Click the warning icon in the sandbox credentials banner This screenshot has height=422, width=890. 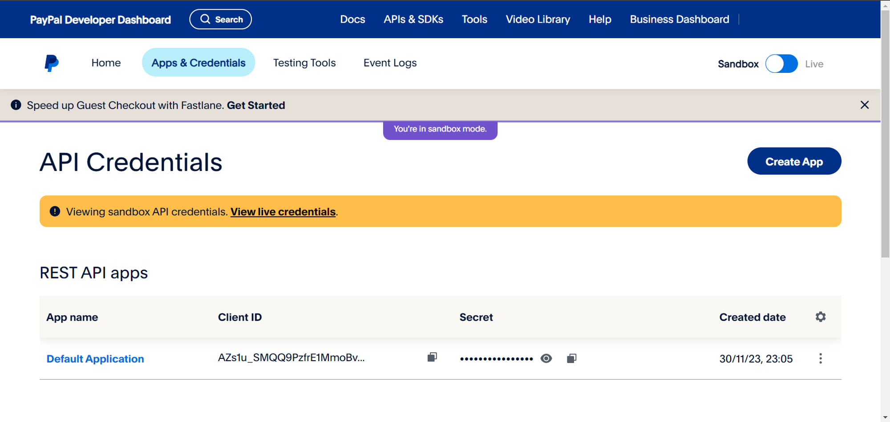(55, 211)
